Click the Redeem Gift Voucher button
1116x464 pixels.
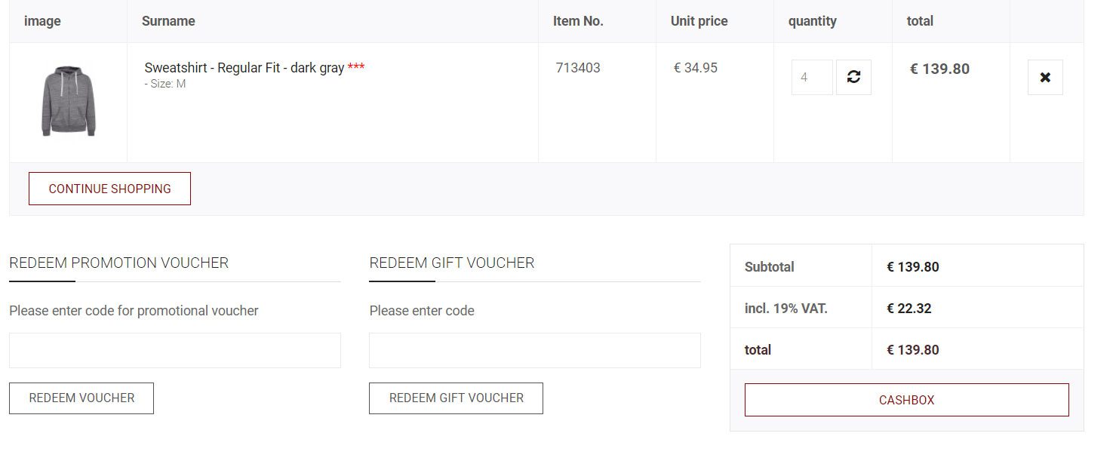coord(456,398)
